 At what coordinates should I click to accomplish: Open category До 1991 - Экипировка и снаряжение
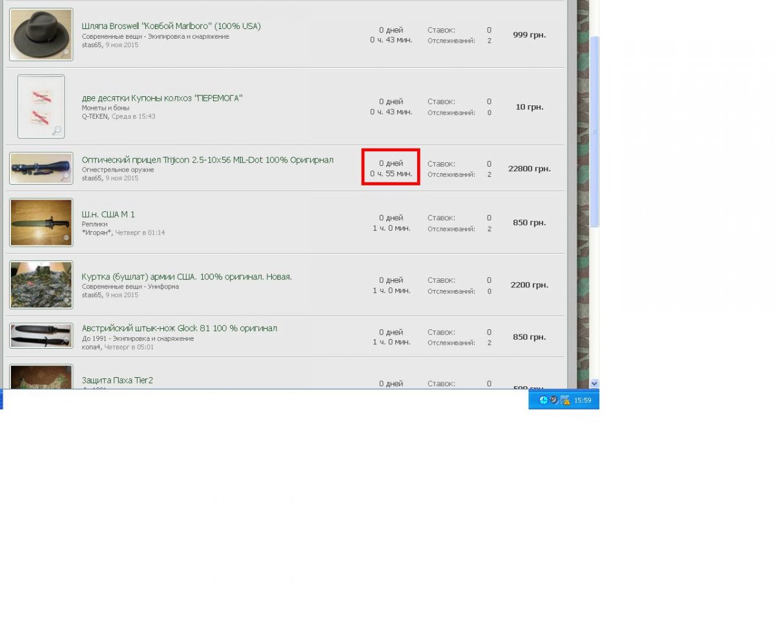[138, 338]
